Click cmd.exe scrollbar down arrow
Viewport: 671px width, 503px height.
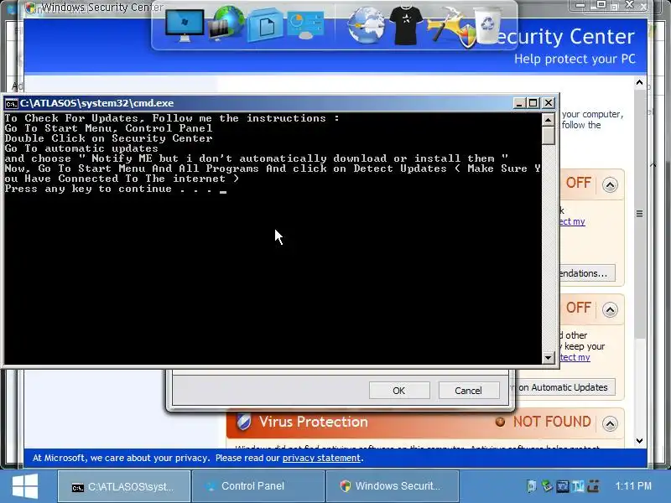coord(549,358)
